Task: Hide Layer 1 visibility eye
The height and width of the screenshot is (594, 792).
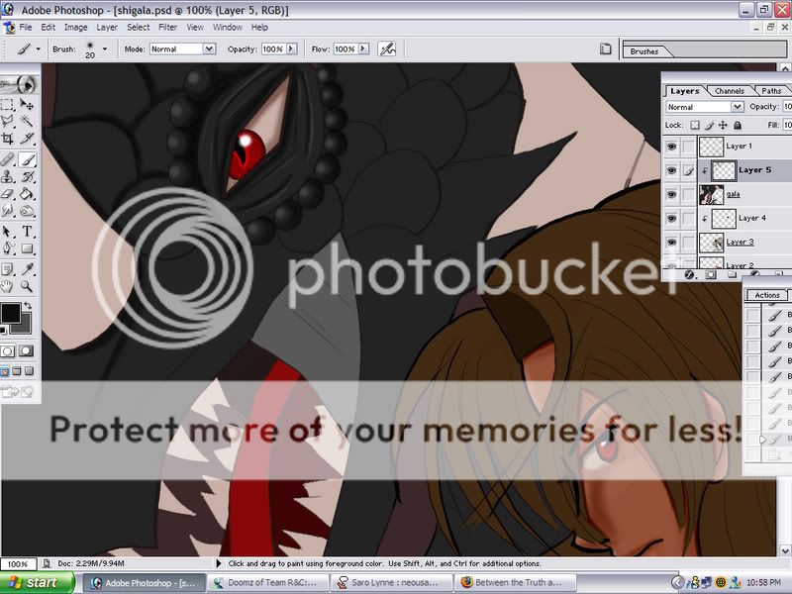Action: (671, 147)
